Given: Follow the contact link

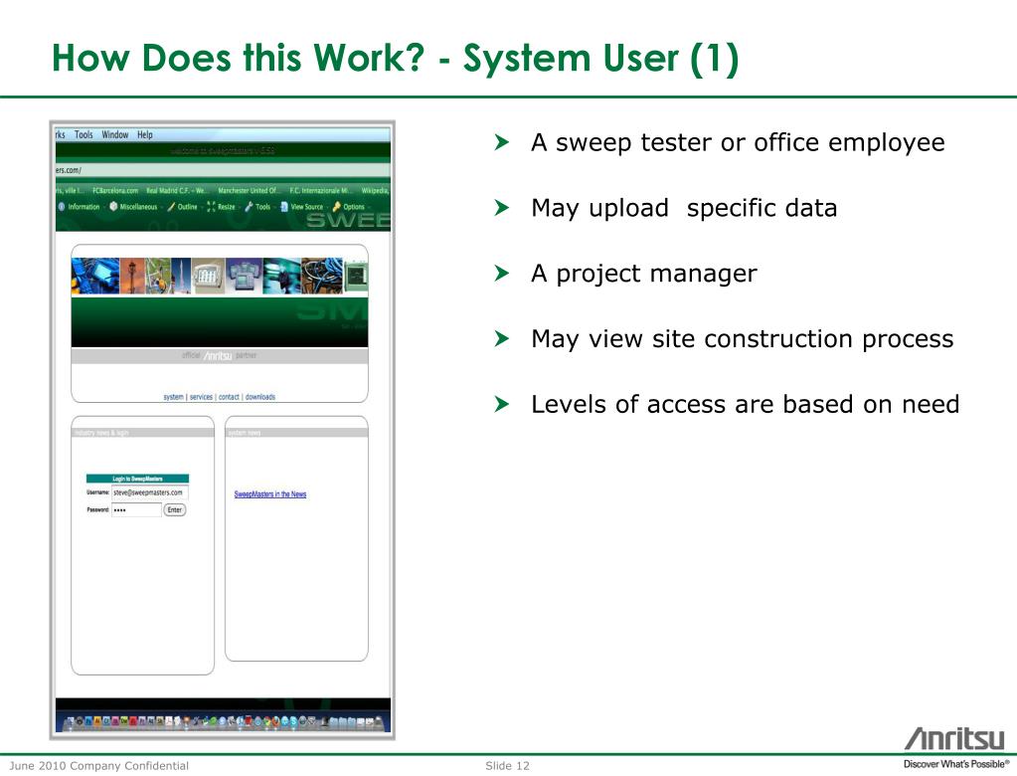Looking at the screenshot, I should click(229, 396).
